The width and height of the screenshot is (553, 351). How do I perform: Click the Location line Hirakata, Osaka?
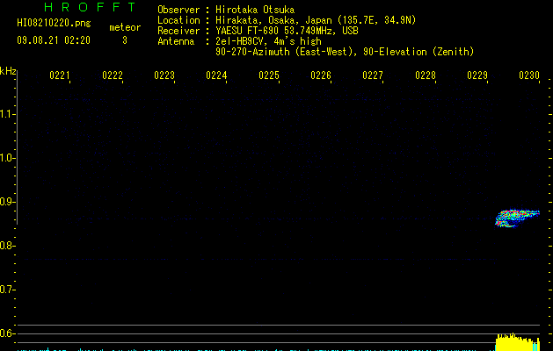[x=287, y=20]
